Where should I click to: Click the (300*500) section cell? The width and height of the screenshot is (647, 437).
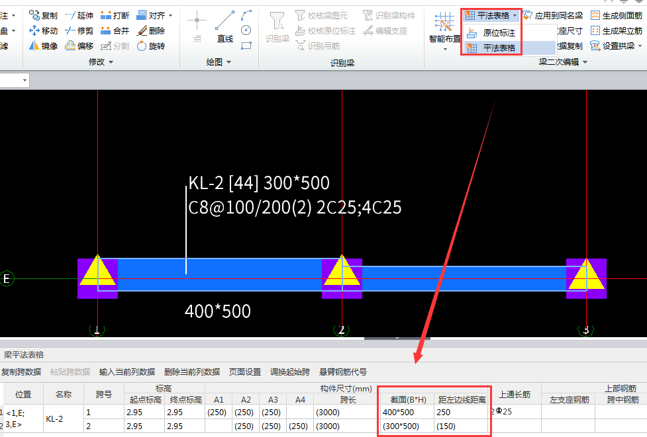[407, 426]
